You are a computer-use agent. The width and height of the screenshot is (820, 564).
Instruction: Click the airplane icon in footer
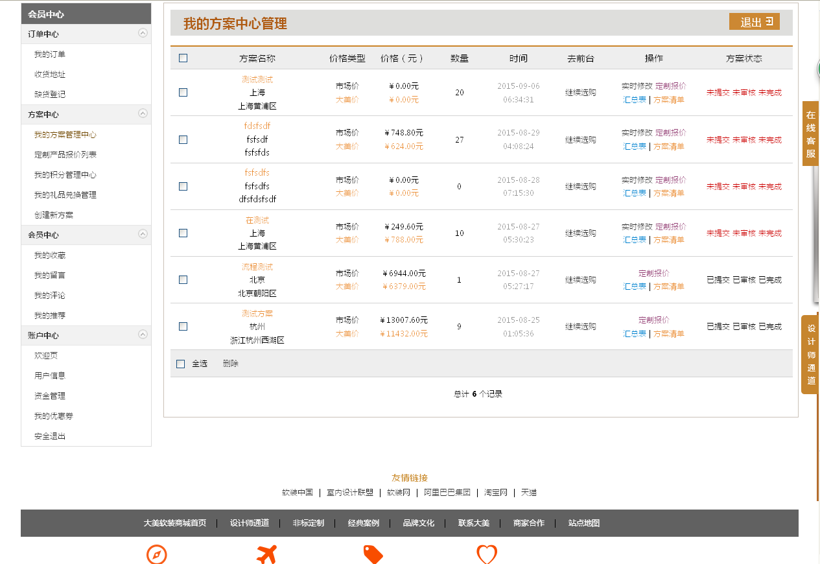(x=266, y=555)
